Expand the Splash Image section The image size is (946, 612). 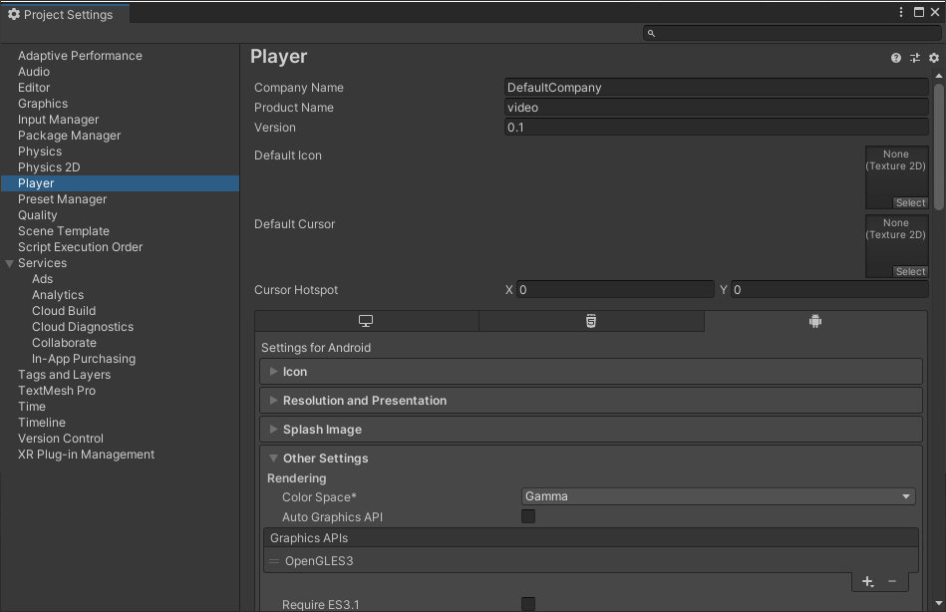(591, 430)
